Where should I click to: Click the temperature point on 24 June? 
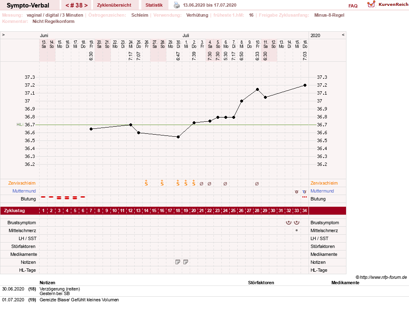[130, 125]
